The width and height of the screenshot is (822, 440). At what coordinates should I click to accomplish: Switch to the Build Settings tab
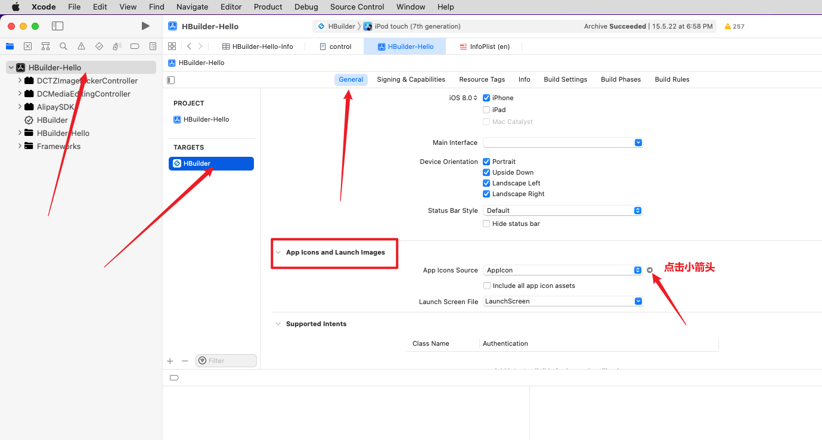coord(565,79)
